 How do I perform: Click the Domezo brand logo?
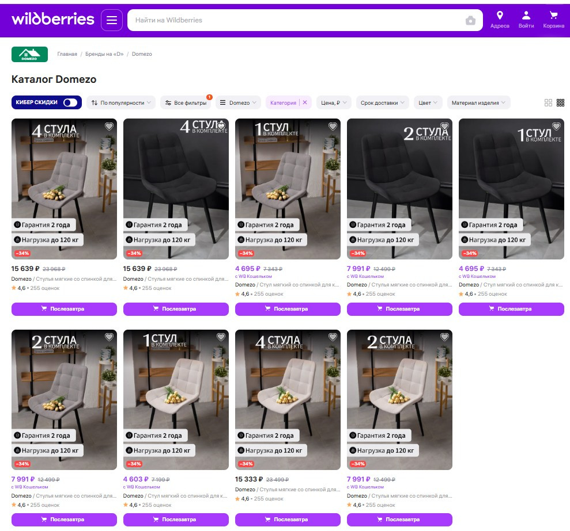pos(29,54)
